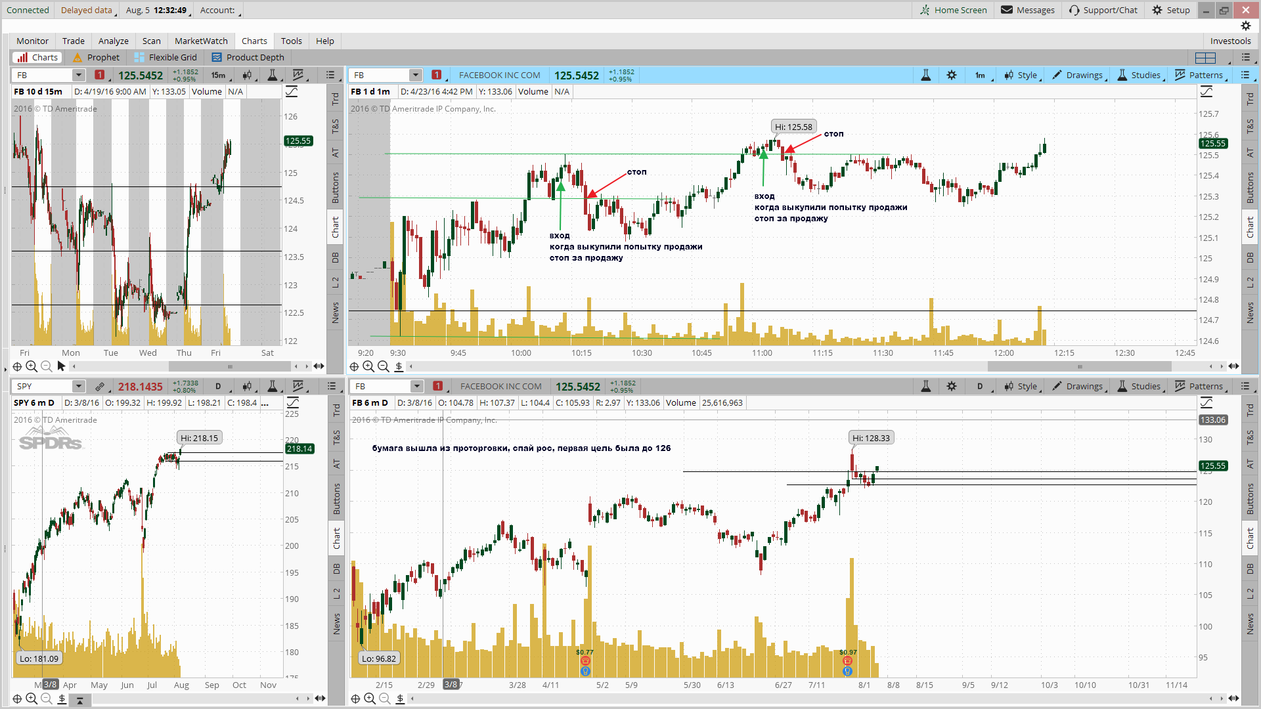Toggle News gadget right of FB 15m chart
The image size is (1261, 709).
pos(336,312)
